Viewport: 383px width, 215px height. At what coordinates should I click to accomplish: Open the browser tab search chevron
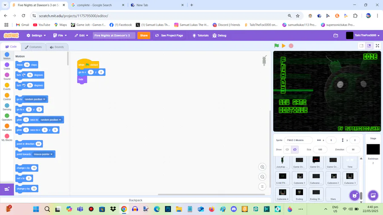[5, 5]
